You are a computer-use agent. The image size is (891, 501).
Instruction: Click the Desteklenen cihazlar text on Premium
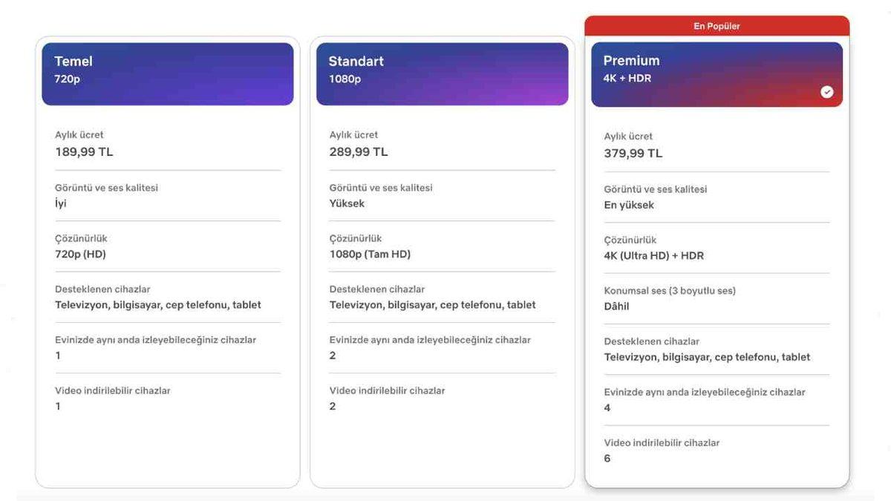coord(653,341)
